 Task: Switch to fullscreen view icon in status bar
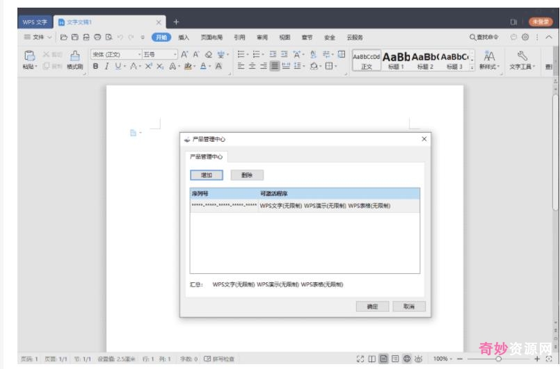(x=360, y=359)
